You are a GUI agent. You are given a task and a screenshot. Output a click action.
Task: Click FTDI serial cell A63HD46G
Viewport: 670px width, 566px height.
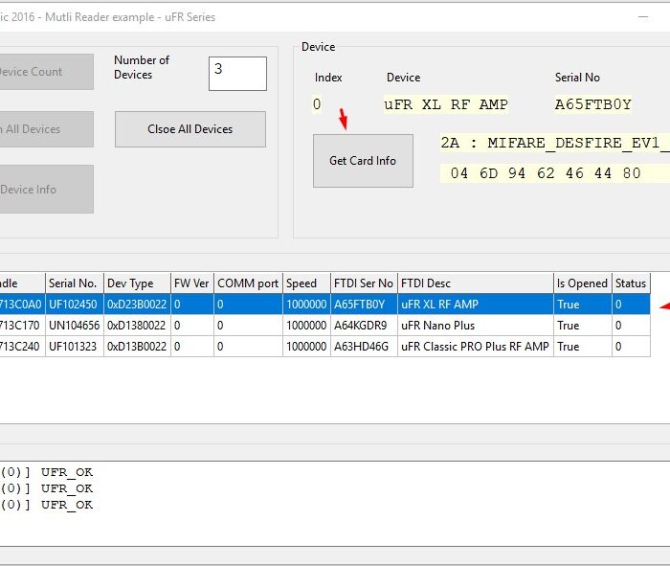click(x=364, y=347)
